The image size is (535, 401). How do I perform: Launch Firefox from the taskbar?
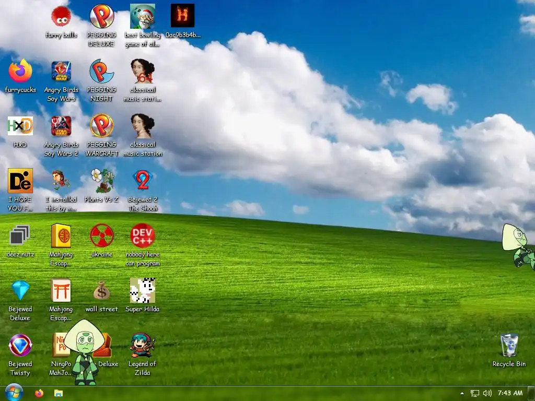pos(39,393)
